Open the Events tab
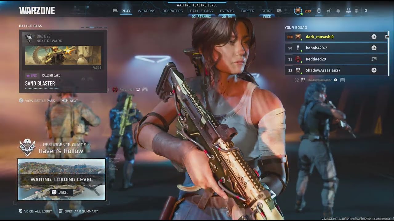The height and width of the screenshot is (221, 394). coord(227,11)
